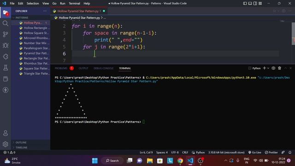The image size is (295, 166).
Task: Toggle primary sidebar layout icon
Action: (x=245, y=3)
